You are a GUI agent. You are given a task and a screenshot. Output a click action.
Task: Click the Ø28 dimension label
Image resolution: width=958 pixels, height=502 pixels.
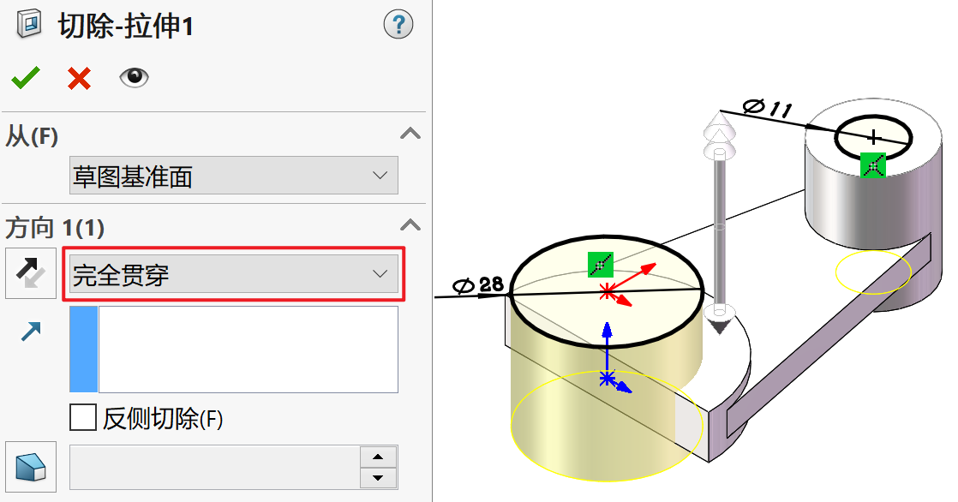pyautogui.click(x=478, y=284)
